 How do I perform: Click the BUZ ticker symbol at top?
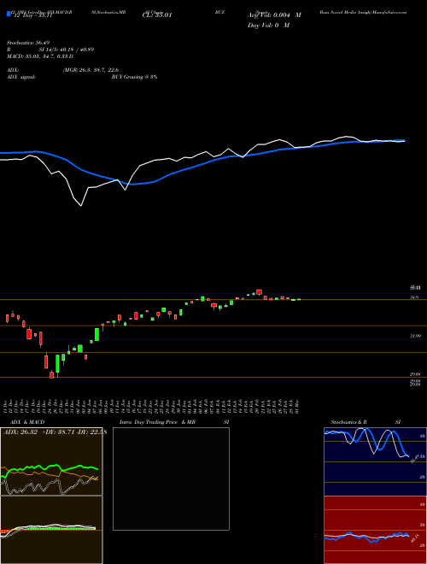[x=220, y=12]
